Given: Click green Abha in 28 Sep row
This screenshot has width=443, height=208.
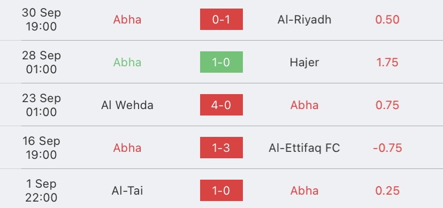Looking at the screenshot, I should (x=127, y=63).
